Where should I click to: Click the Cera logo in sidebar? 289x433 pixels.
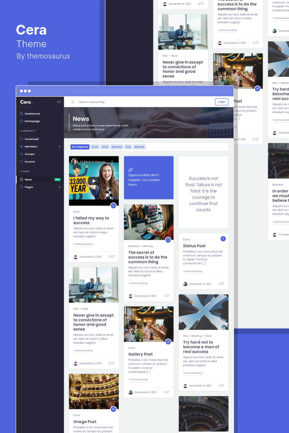pyautogui.click(x=26, y=102)
